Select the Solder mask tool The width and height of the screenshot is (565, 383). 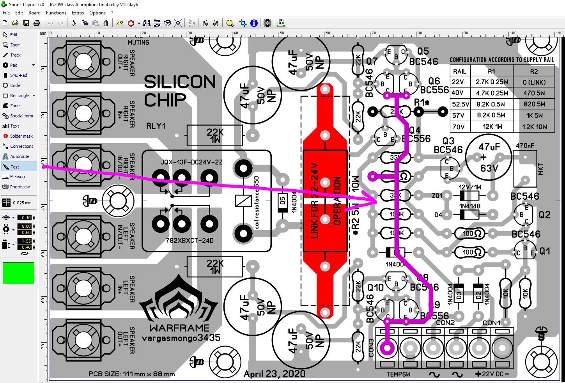pyautogui.click(x=19, y=136)
